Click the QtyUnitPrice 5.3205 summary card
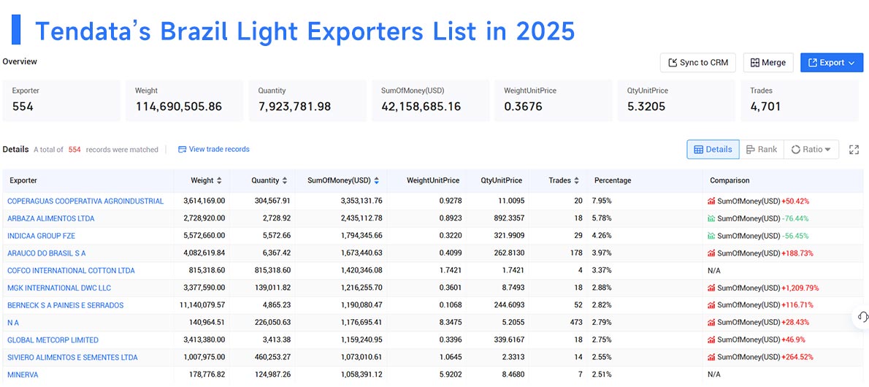Image resolution: width=869 pixels, height=387 pixels. 677,101
